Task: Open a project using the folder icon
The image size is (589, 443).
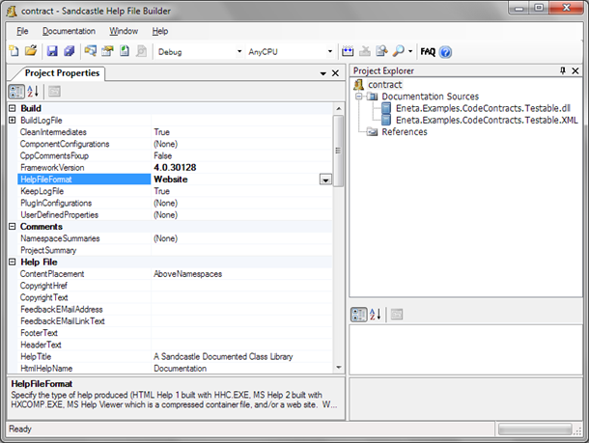Action: tap(31, 51)
